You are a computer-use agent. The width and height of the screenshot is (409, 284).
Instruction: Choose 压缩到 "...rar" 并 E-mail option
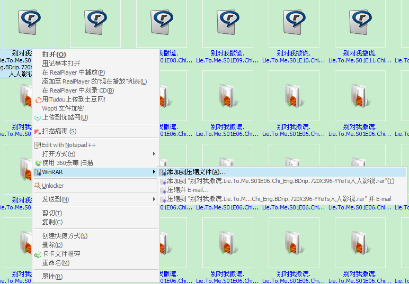click(282, 199)
